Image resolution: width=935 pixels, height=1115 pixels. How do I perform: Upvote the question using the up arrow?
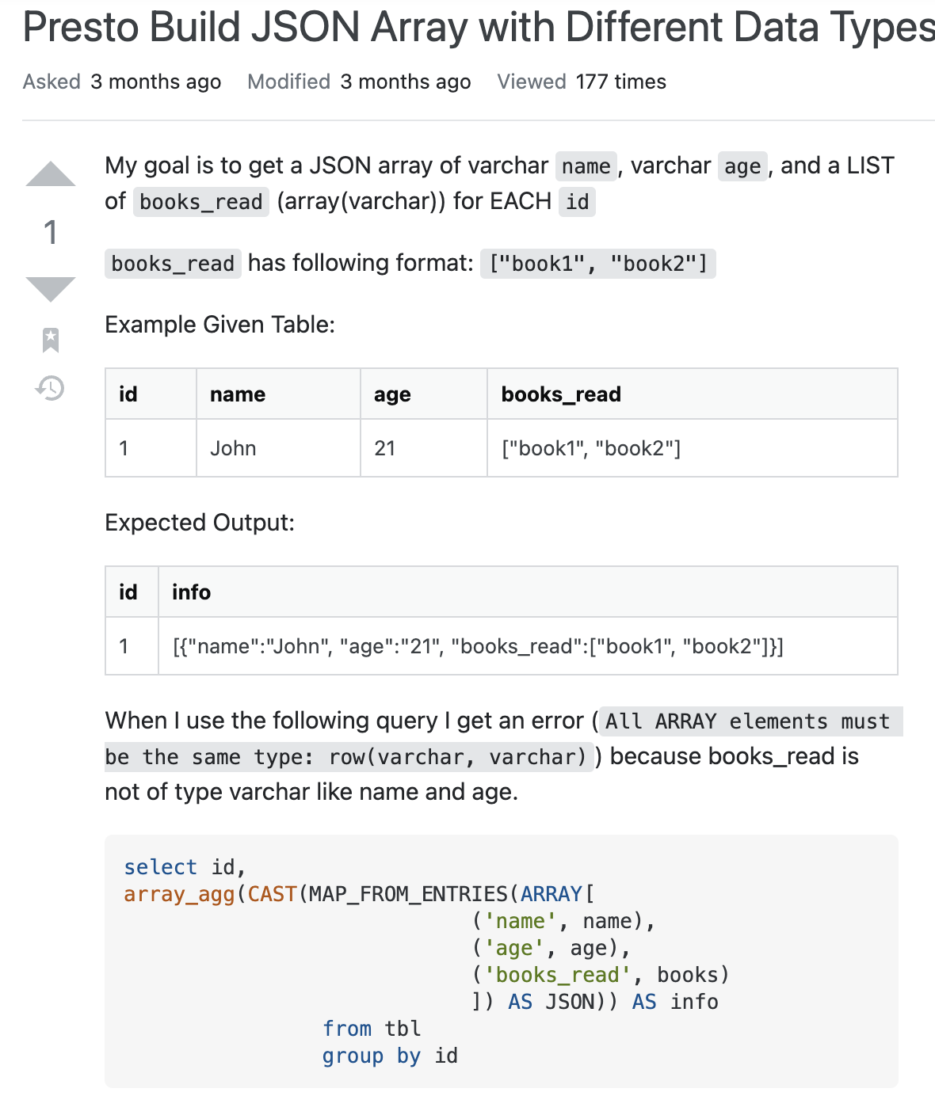pyautogui.click(x=50, y=176)
